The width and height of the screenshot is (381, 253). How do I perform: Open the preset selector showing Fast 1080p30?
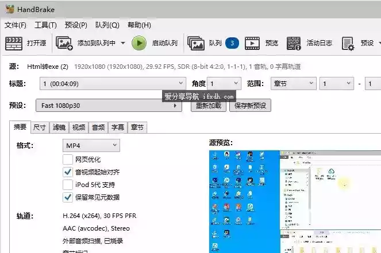tap(109, 106)
